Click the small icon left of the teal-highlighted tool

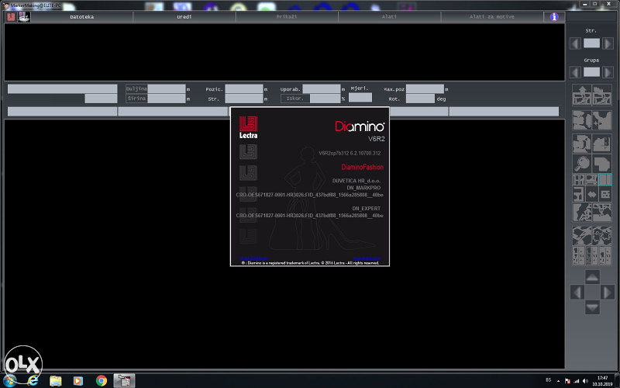(592, 180)
